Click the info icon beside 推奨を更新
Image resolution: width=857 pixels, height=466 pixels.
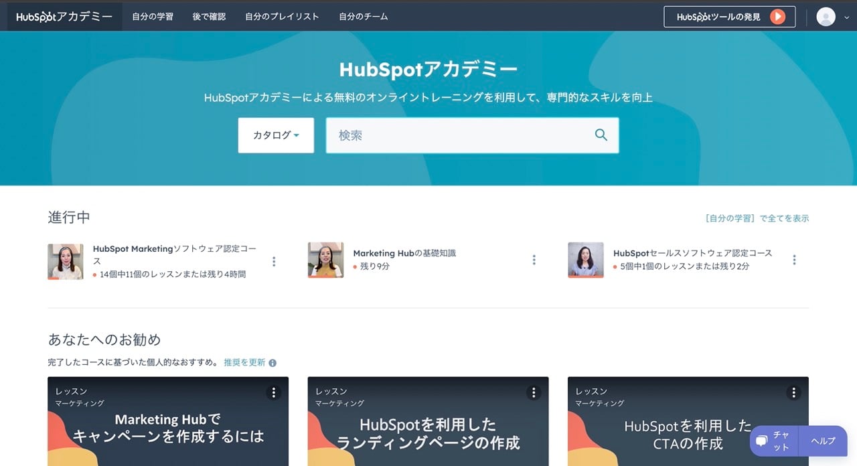click(x=272, y=363)
